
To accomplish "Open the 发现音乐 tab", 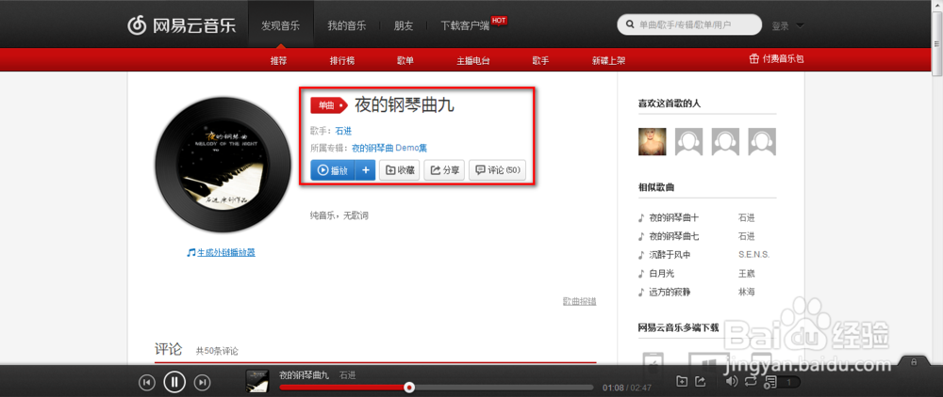I will 280,25.
